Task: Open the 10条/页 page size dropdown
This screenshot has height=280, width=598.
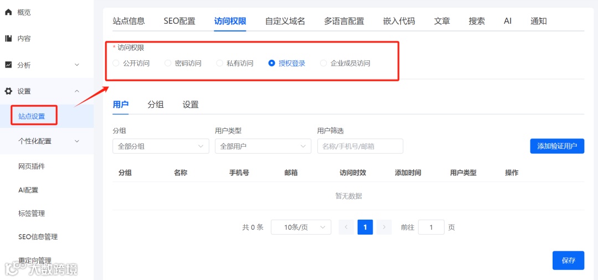Action: click(x=301, y=227)
